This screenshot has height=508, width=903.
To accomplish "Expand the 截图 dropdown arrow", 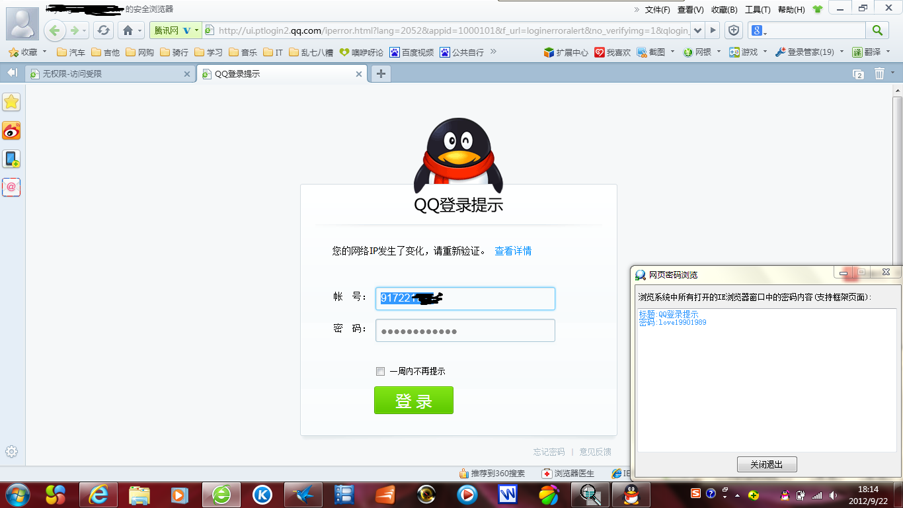I will tap(672, 52).
